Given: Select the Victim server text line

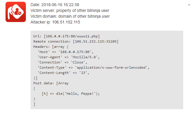Looking at the screenshot, I should coord(70,10).
